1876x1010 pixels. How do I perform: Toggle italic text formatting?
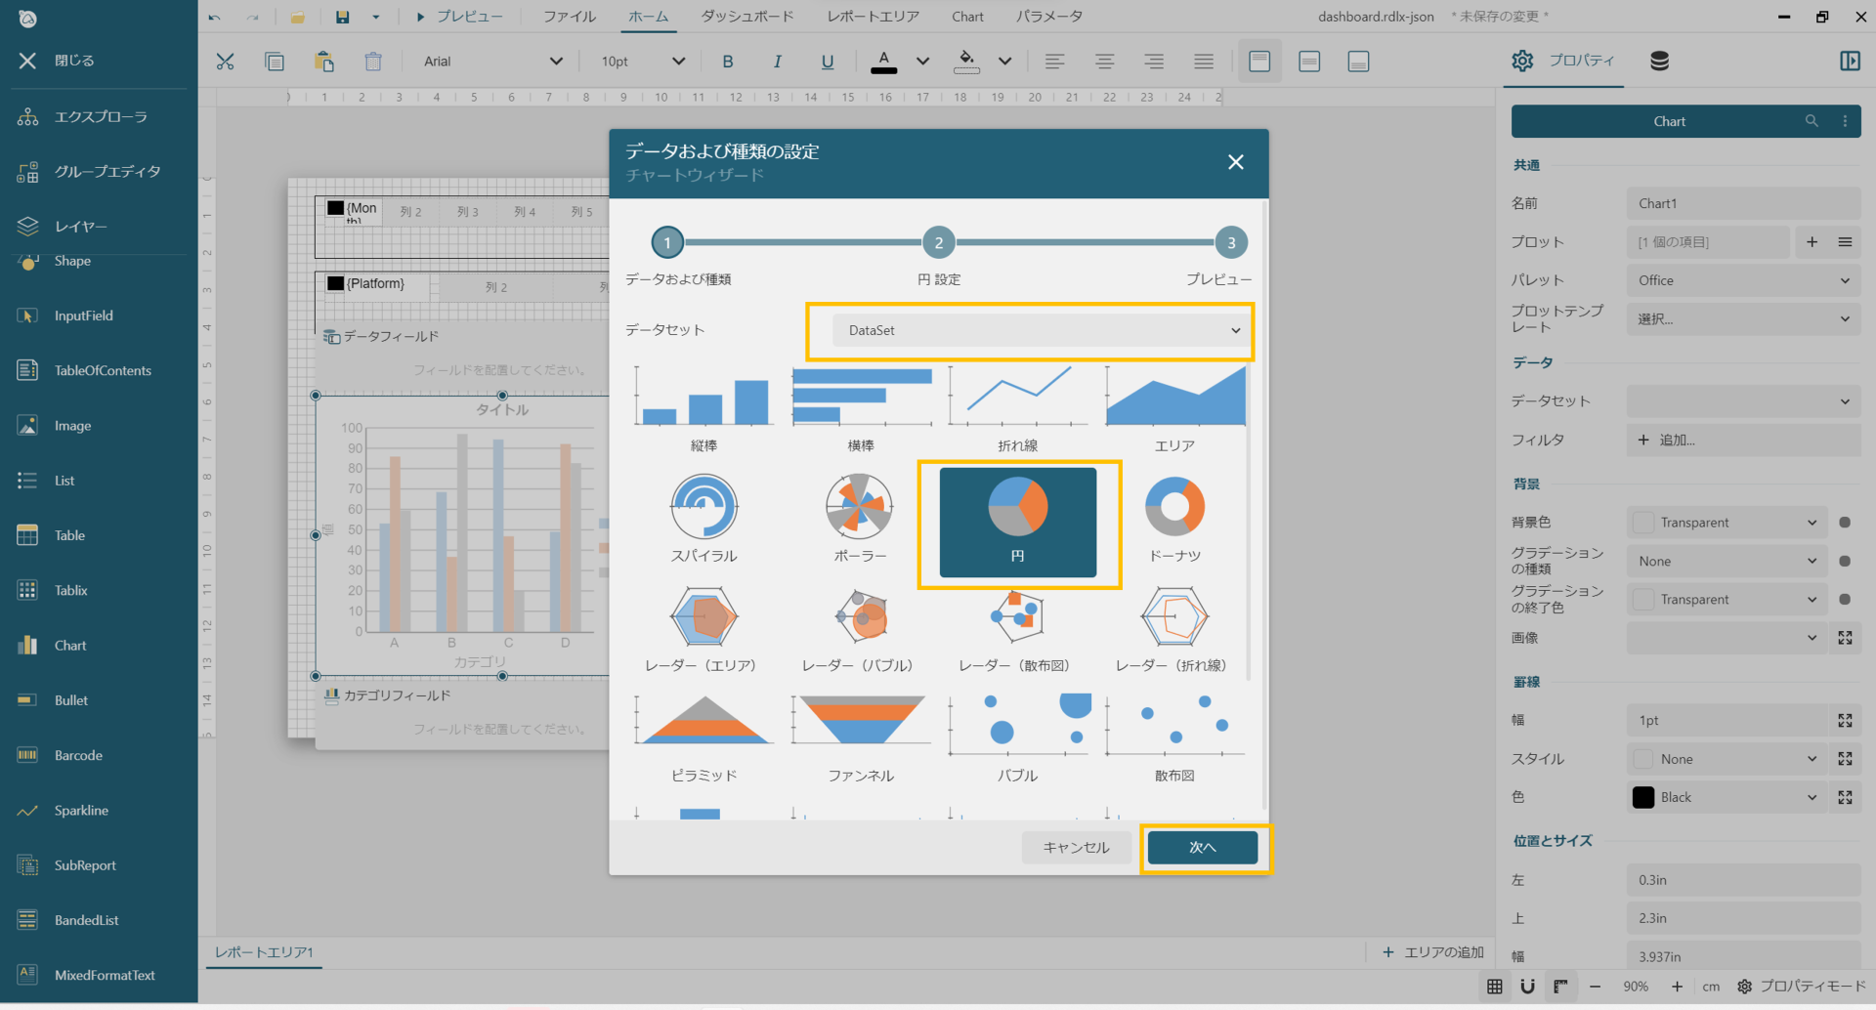point(778,62)
